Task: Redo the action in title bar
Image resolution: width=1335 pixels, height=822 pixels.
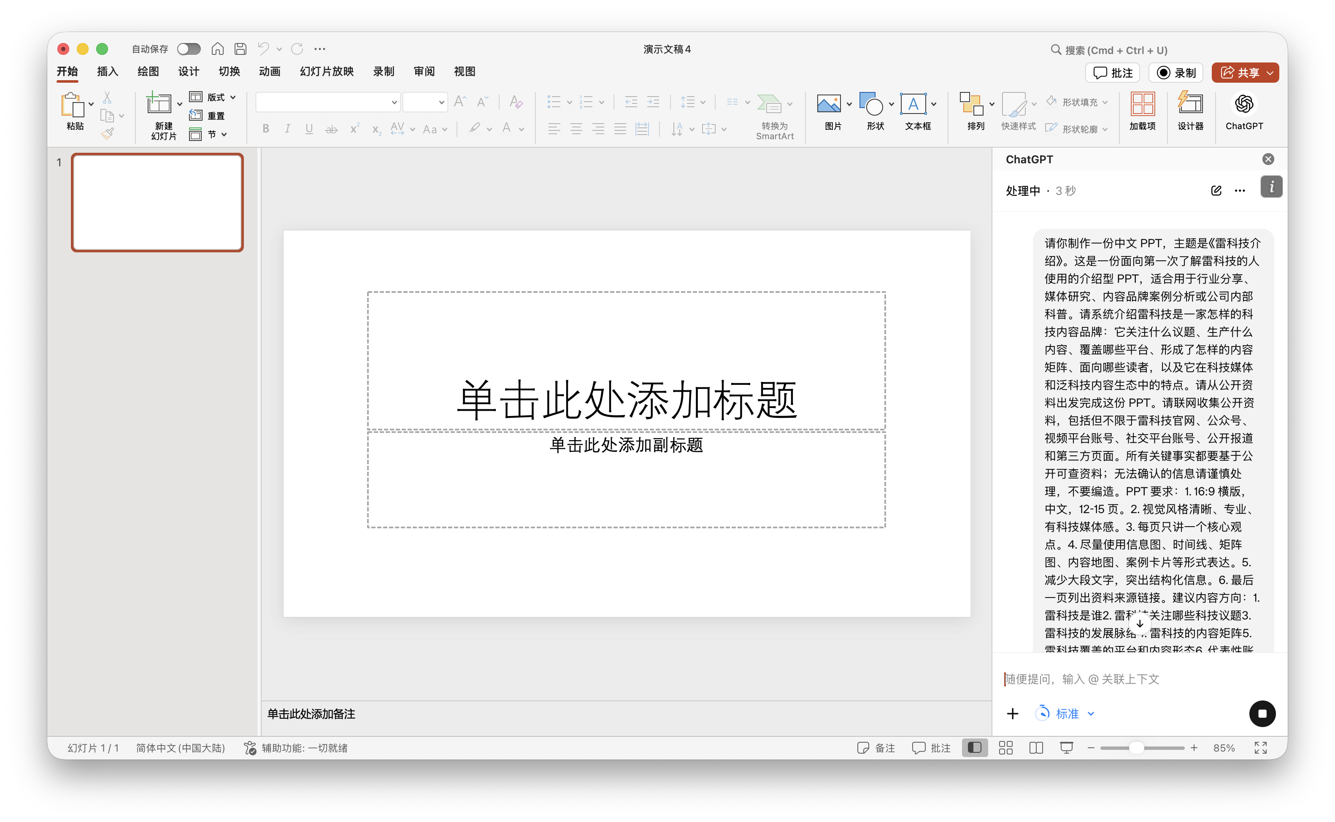Action: coord(297,49)
